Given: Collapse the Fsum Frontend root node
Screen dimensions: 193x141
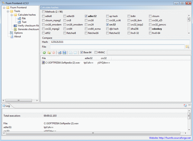Looking at the screenshot, I should click(4, 8).
